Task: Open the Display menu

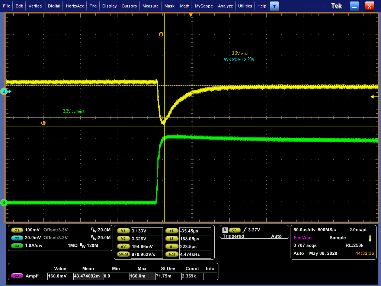Action: pos(109,6)
